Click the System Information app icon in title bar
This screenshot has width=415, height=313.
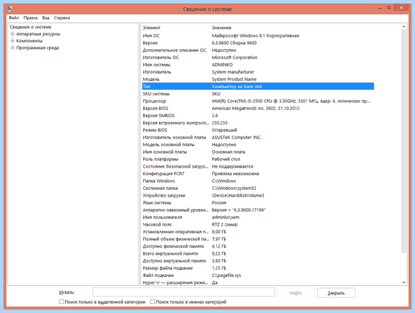click(x=10, y=9)
